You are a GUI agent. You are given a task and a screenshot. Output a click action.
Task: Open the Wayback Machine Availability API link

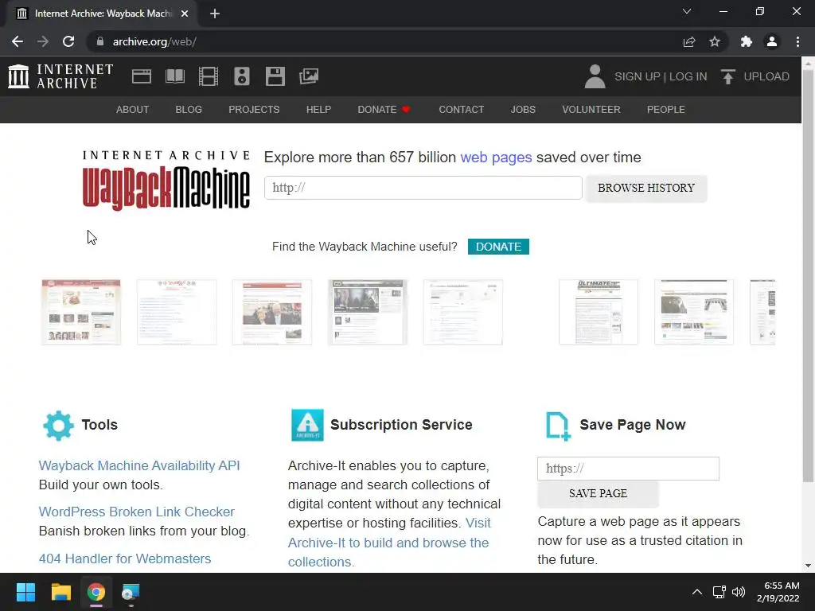pyautogui.click(x=139, y=465)
